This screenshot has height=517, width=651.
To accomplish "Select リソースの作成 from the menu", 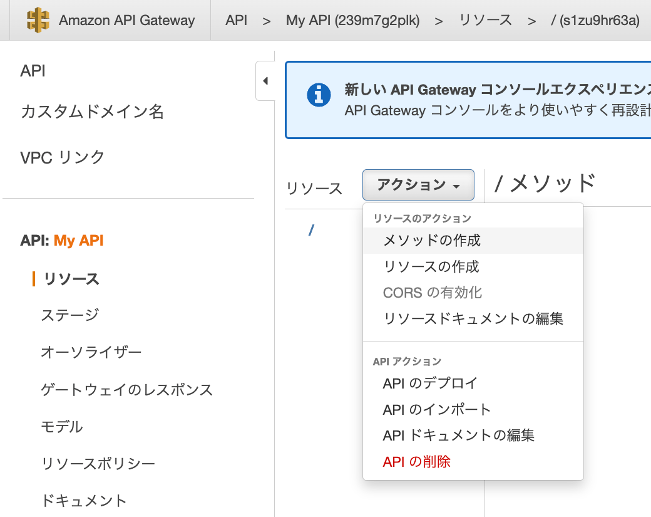I will point(473,266).
